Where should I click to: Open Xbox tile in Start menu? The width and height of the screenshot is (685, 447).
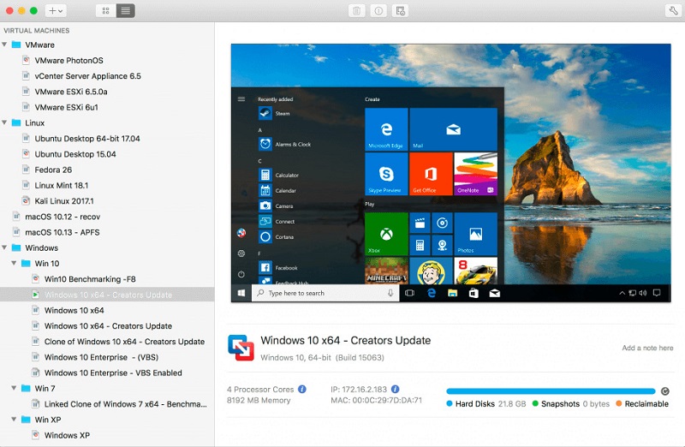(386, 234)
